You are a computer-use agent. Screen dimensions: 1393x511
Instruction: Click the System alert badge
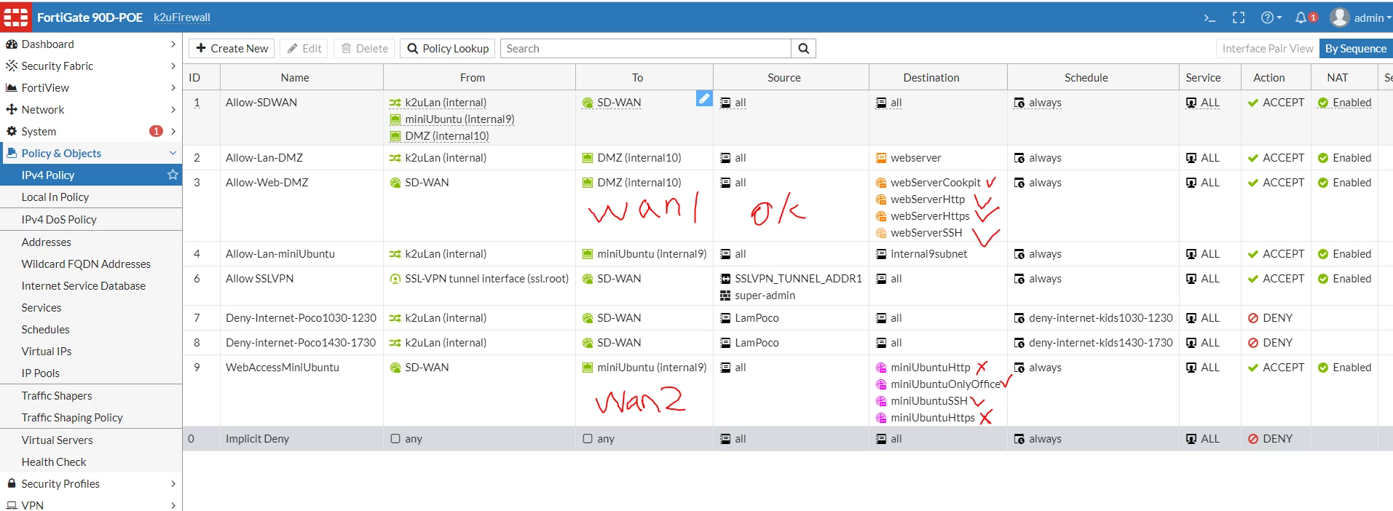pyautogui.click(x=156, y=131)
